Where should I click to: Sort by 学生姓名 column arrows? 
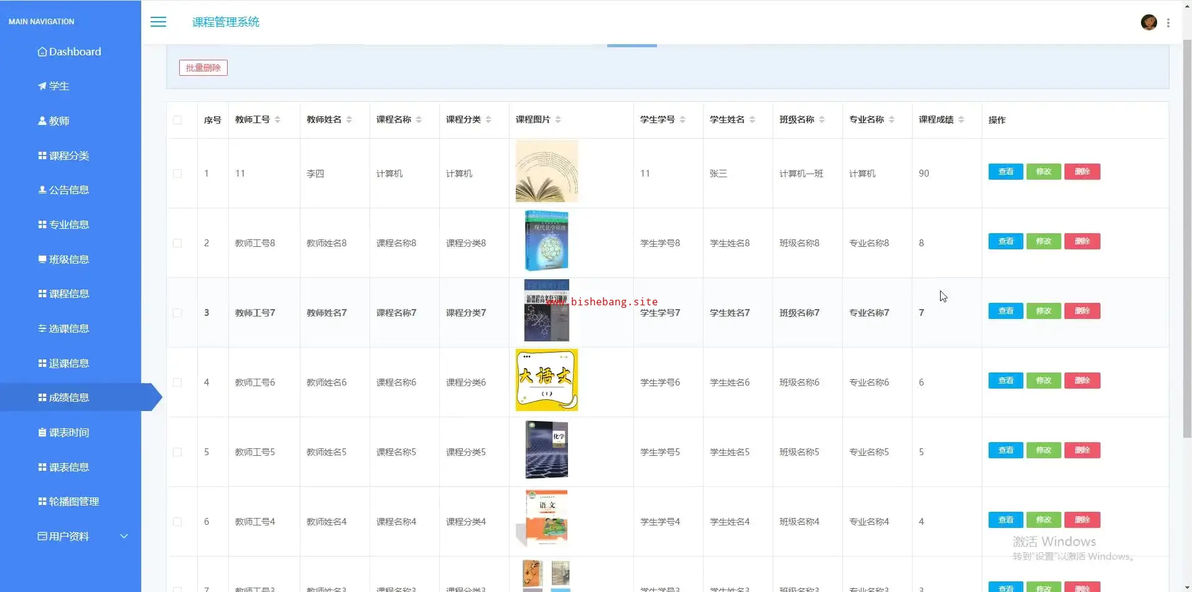[752, 119]
